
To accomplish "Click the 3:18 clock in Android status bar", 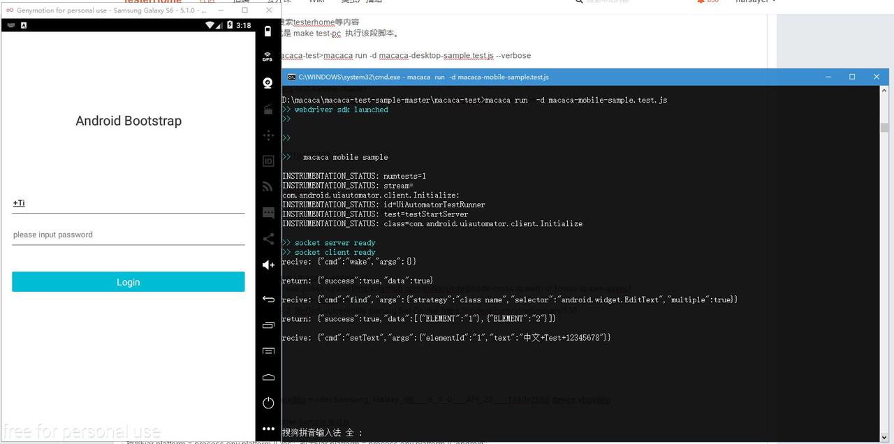I will point(244,25).
